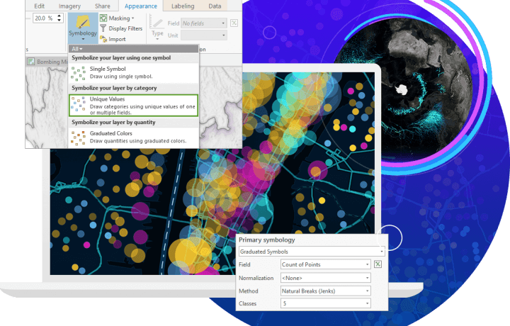Click the Import symbology icon
The image size is (510, 326).
[103, 39]
